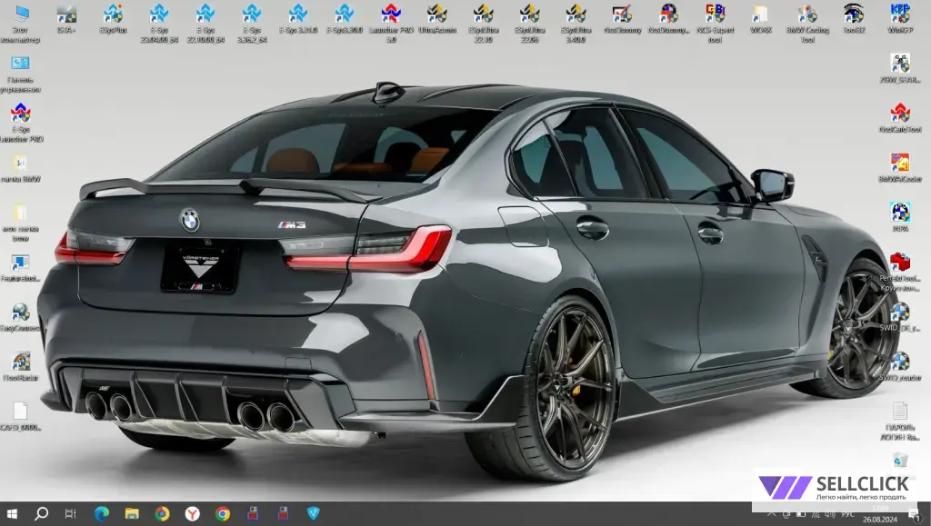Launch the SWID_reader shortcut
931x526 pixels.
click(900, 366)
